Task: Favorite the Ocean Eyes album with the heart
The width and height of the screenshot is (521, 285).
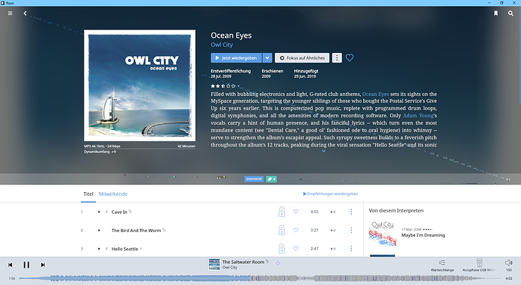Action: 350,58
